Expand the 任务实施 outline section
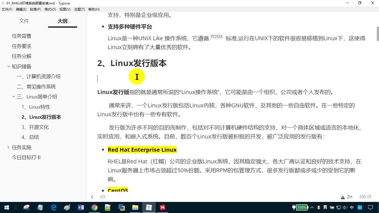379x213 pixels. coord(9,147)
